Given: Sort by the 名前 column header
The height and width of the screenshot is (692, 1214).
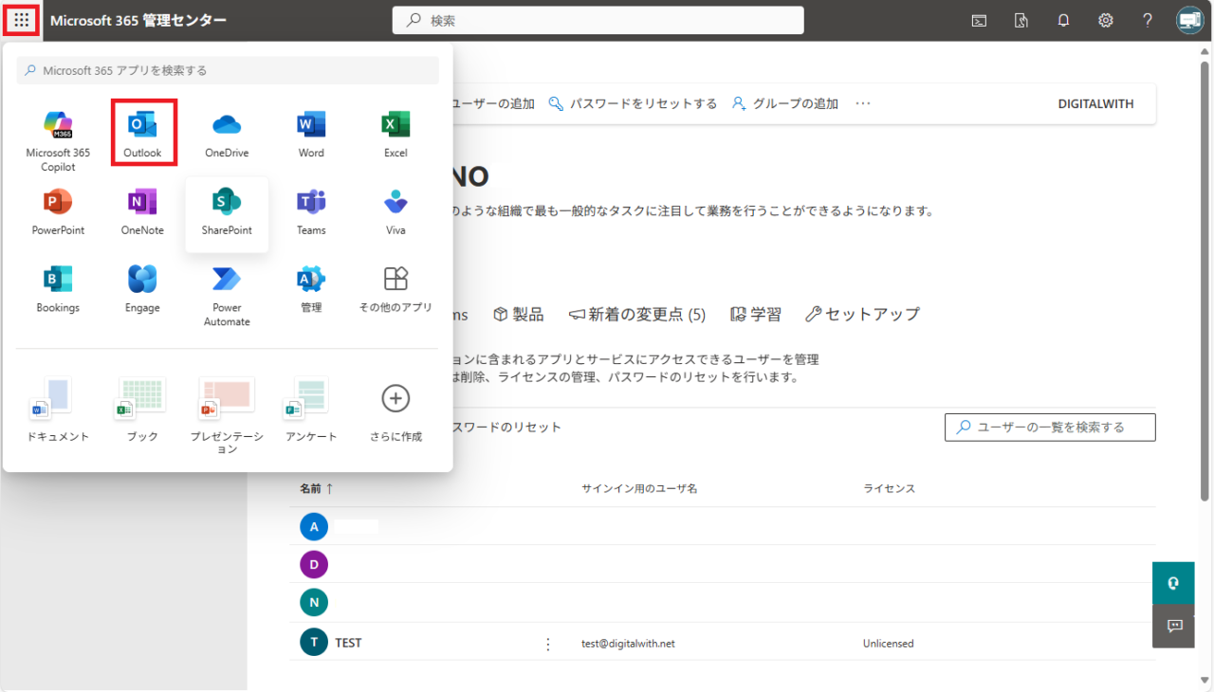Looking at the screenshot, I should click(x=317, y=488).
